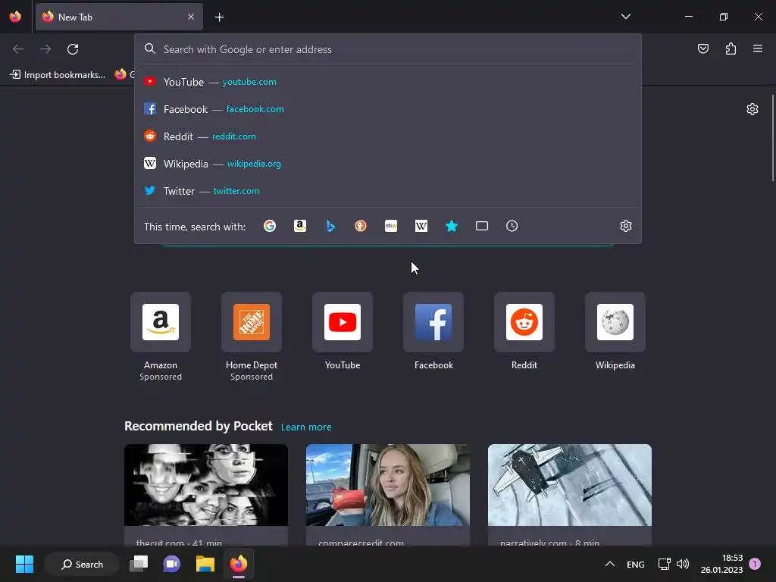Open the Extensions puzzle icon
The height and width of the screenshot is (582, 776).
(x=731, y=48)
